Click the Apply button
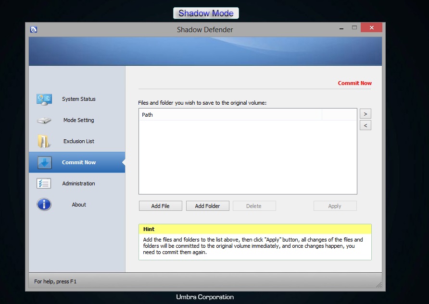Screen dimensions: 429x304 coord(335,206)
